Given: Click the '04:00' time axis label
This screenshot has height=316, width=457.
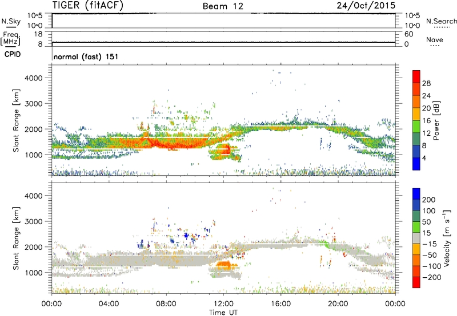Looking at the screenshot, I should (x=109, y=304).
